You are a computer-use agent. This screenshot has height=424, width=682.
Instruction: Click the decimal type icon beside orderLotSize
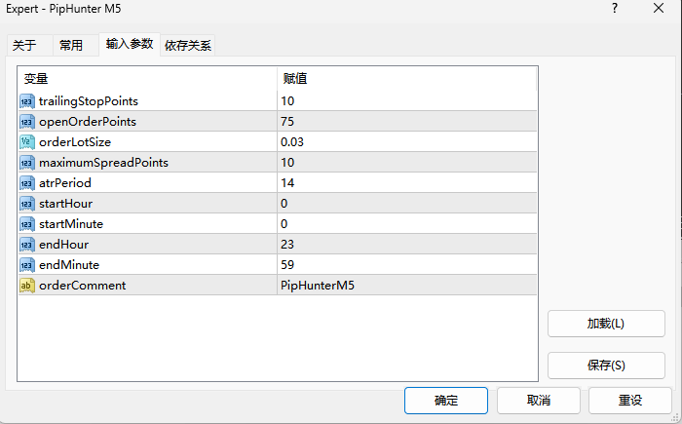coord(27,142)
